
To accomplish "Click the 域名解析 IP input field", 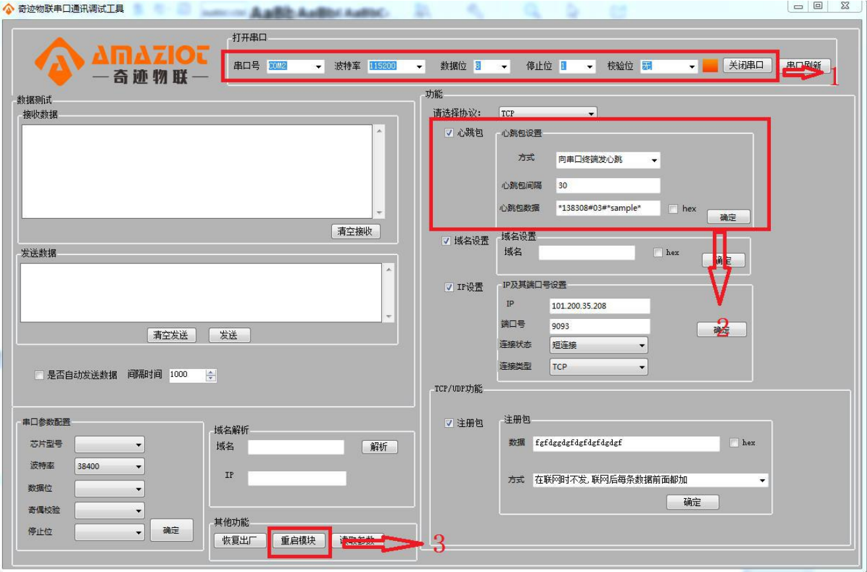I will 297,478.
